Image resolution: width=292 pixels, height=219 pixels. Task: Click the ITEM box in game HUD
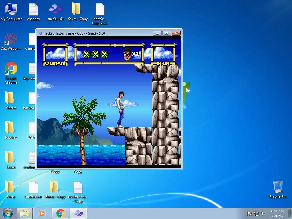coord(163,54)
